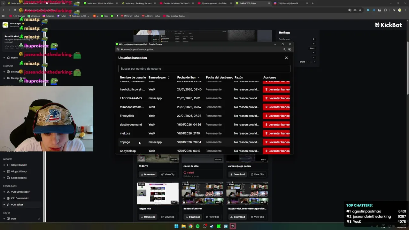Levantar baneo for Andydelcap

tap(276, 151)
